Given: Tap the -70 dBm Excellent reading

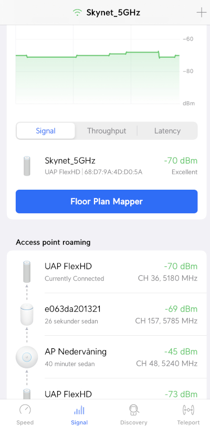Looking at the screenshot, I should [x=181, y=166].
